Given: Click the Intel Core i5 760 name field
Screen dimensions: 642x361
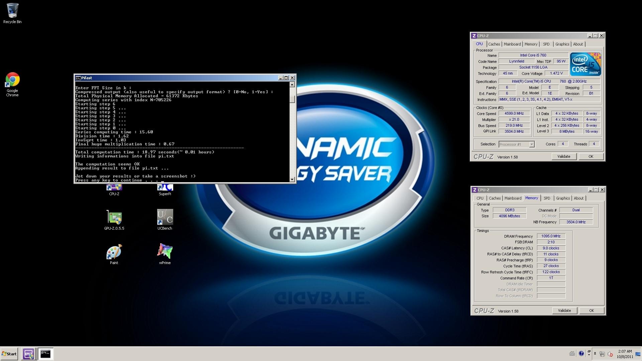Looking at the screenshot, I should 533,55.
